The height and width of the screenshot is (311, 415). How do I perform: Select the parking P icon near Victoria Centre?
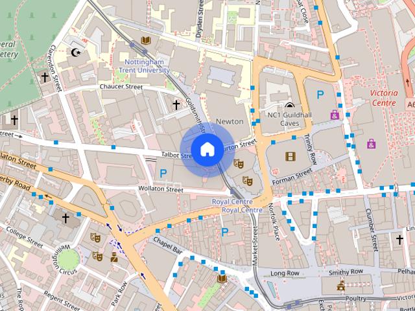(320, 95)
